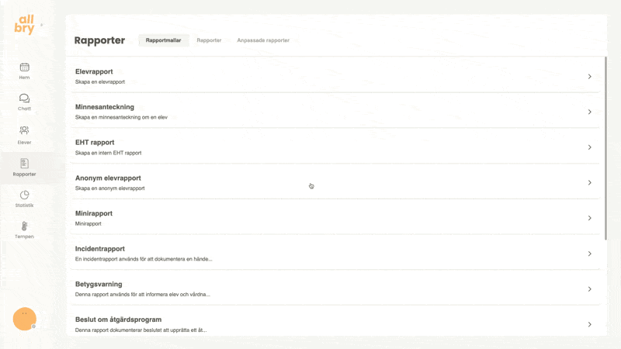Open the Chatt sidebar icon
The height and width of the screenshot is (349, 621).
click(x=24, y=101)
